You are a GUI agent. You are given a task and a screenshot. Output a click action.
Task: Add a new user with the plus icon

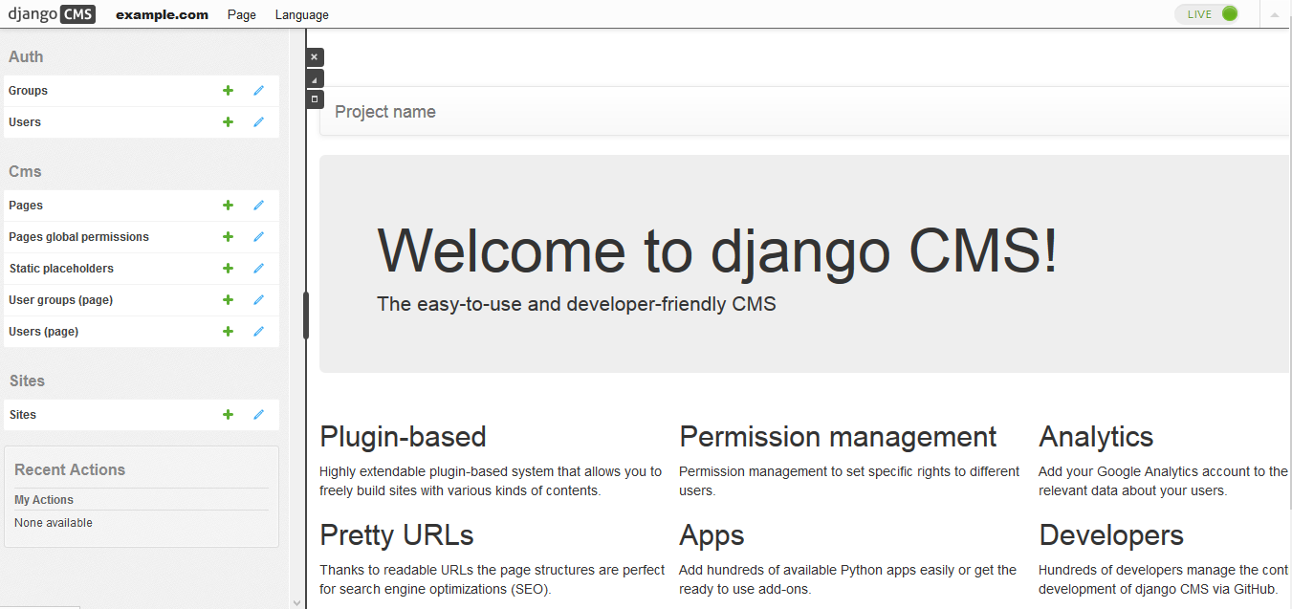click(x=228, y=121)
